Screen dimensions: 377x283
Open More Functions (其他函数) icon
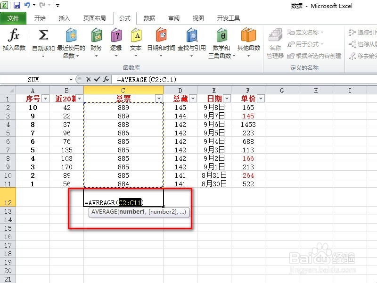pyautogui.click(x=249, y=36)
